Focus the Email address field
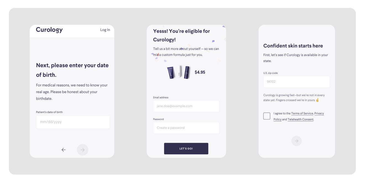 point(186,106)
